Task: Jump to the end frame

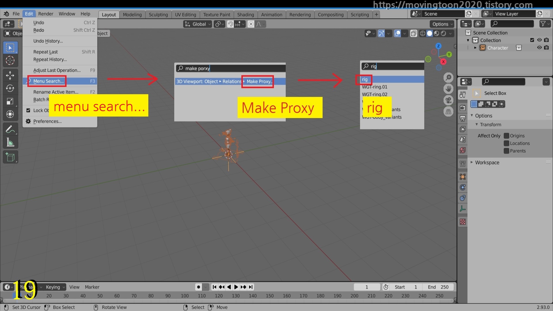Action: pos(251,287)
